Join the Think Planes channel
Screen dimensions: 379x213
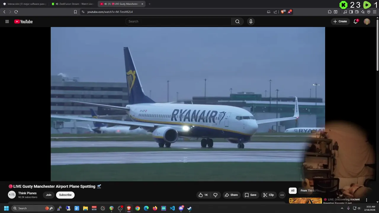tap(49, 195)
